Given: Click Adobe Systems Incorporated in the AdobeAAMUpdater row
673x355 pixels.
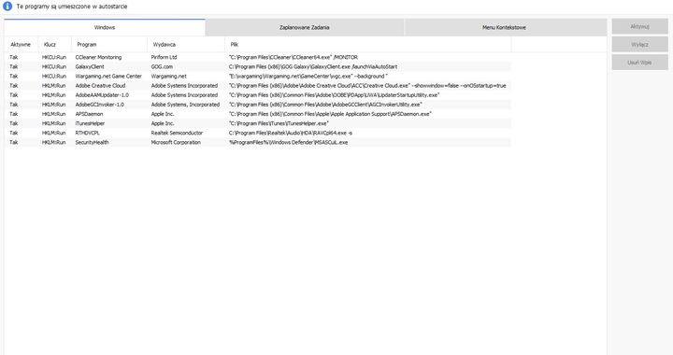Looking at the screenshot, I should point(184,95).
